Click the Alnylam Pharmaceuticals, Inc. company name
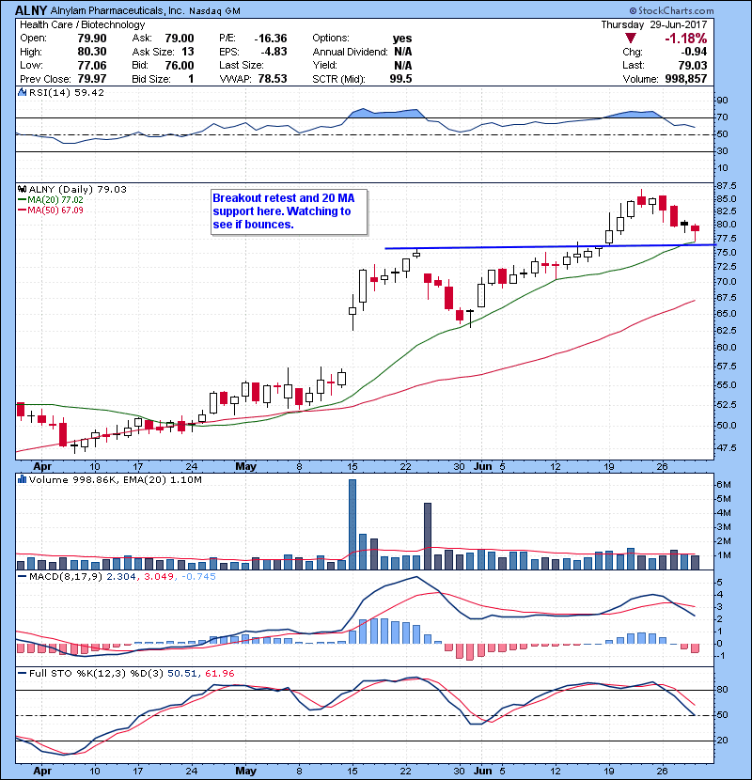This screenshot has height=780, width=752. [x=117, y=10]
